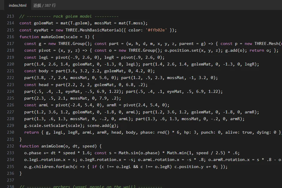Select line number 222 in the gutter
This screenshot has height=188, width=282.
[11, 78]
